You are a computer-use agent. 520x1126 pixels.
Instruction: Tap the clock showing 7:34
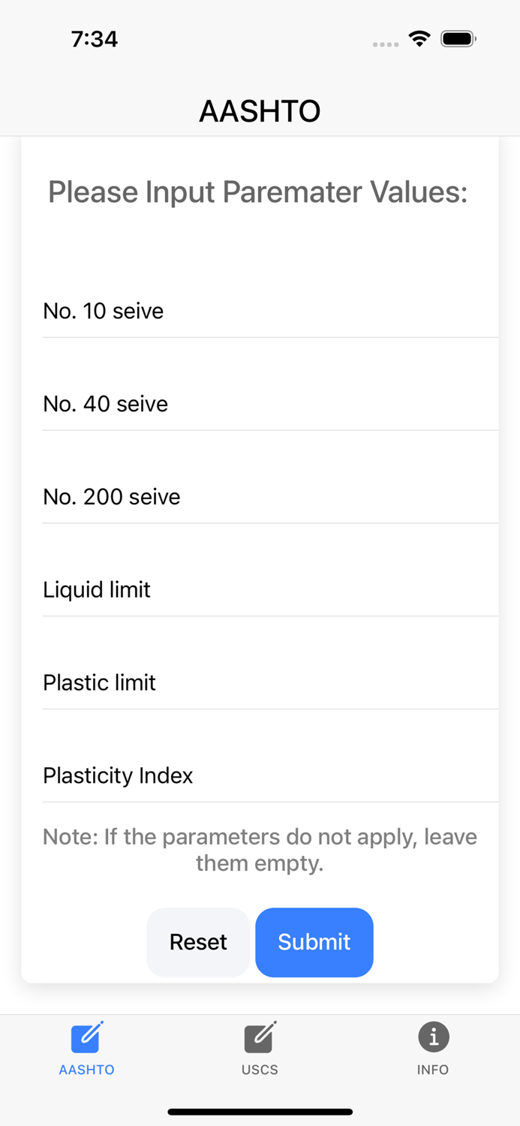tap(95, 38)
